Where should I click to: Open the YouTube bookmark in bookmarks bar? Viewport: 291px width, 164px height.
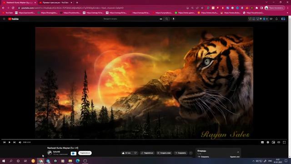[x=8, y=13]
